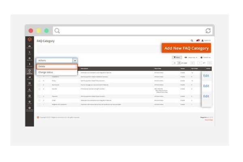This screenshot has height=162, width=243.
Task: Click the browser reload icon
Action: pos(208,31)
